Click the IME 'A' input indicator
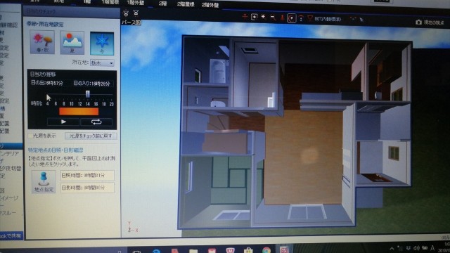 click(432, 248)
